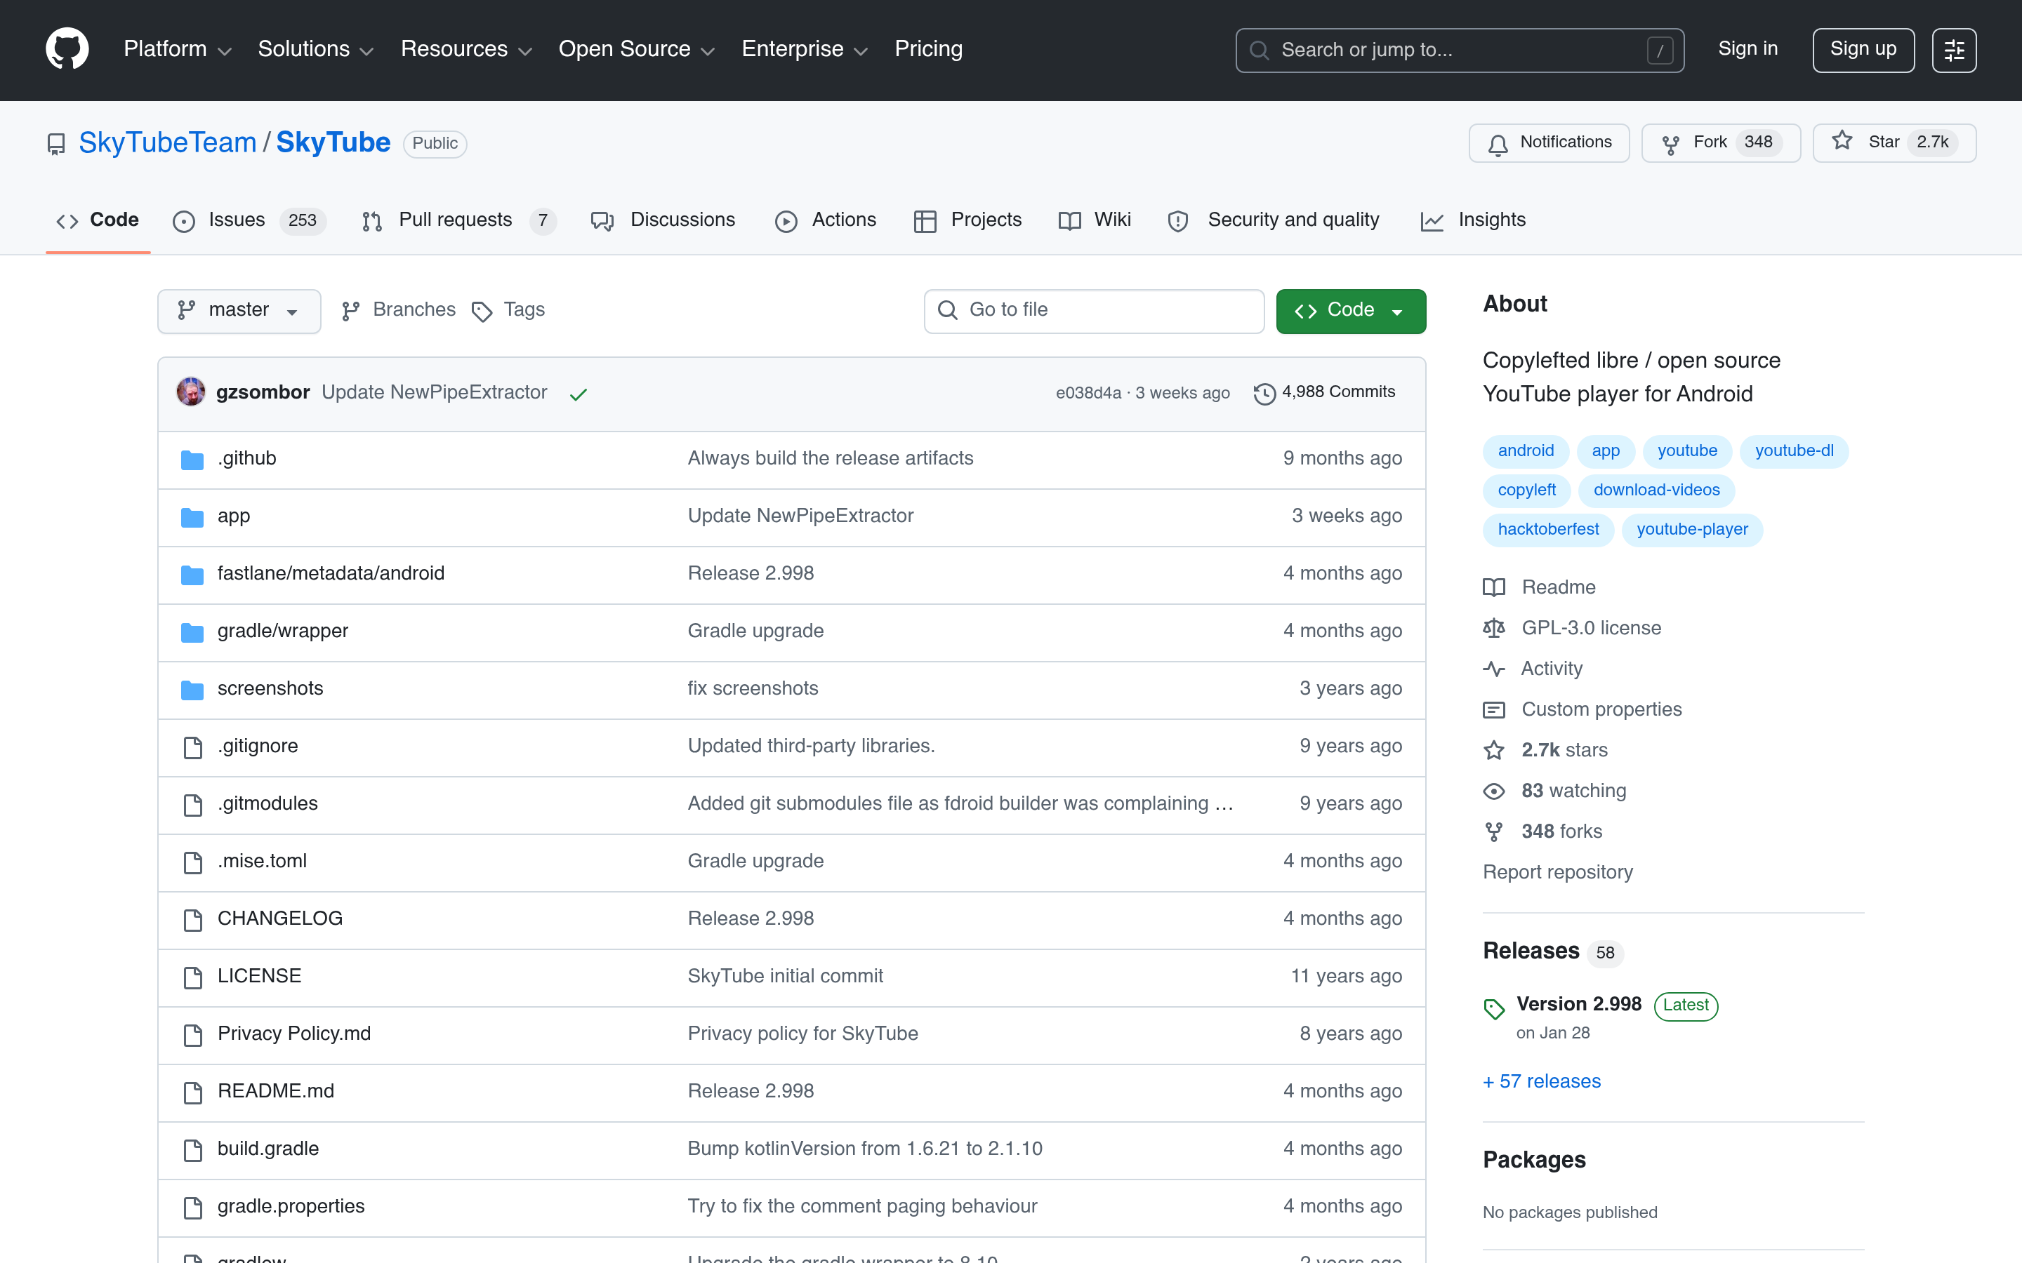Expand the Solutions menu
This screenshot has width=2022, height=1263.
(315, 49)
